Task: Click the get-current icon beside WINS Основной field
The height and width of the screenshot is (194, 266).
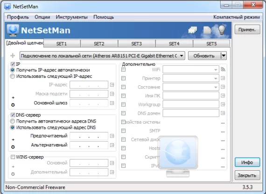Action: [x=112, y=163]
